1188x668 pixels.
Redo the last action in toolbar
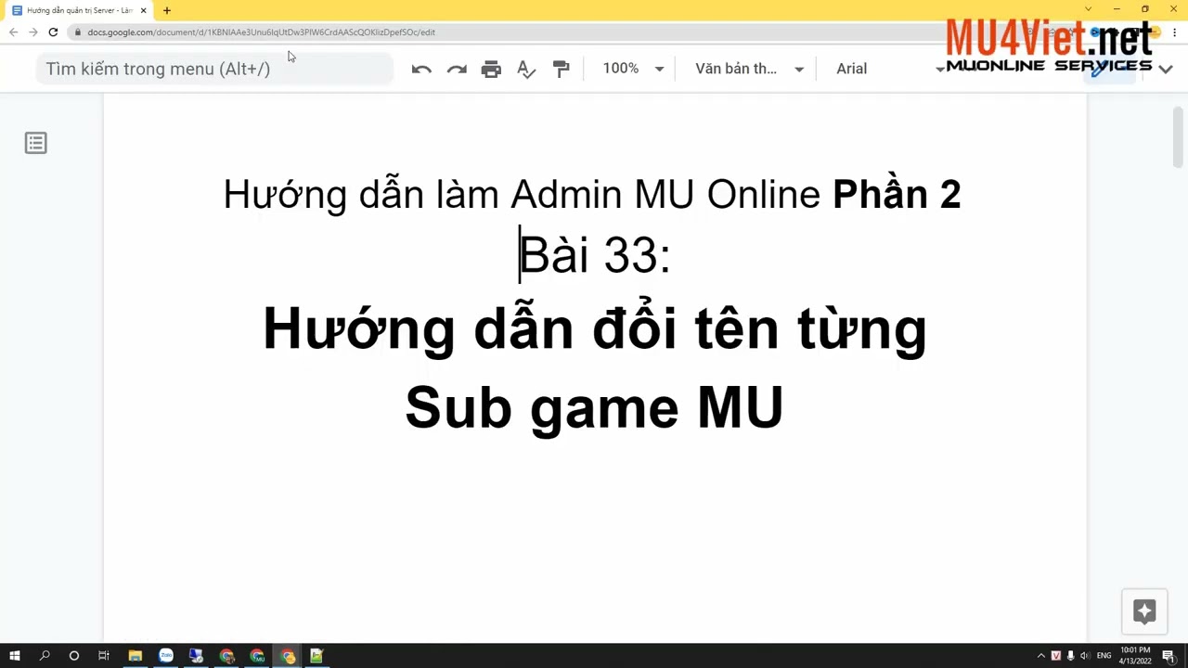point(457,69)
